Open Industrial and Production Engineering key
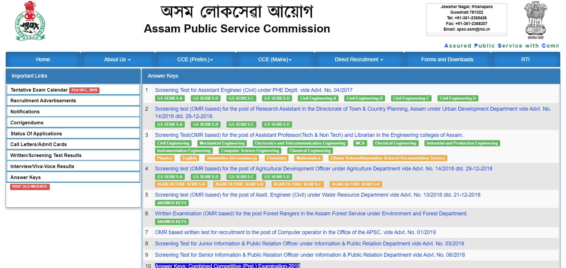The width and height of the screenshot is (566, 268). (x=462, y=143)
